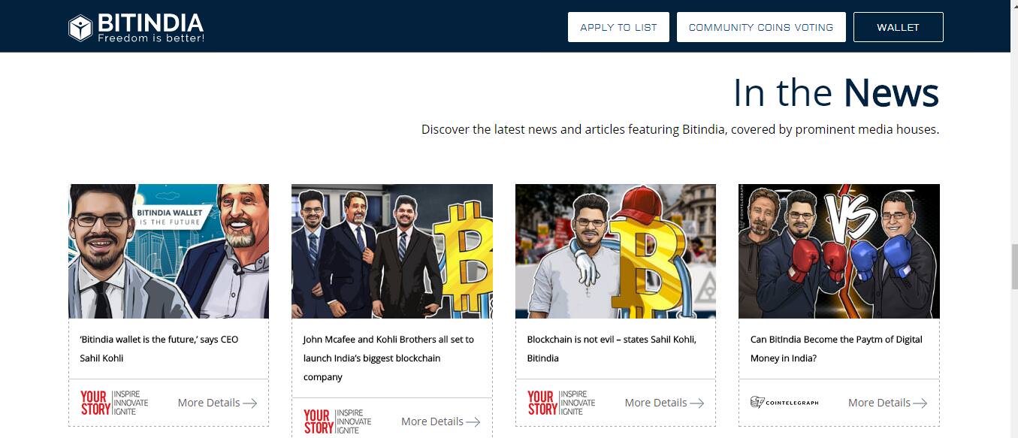Open the BitIndia vs Paytm boxing image
This screenshot has height=438, width=1018.
click(839, 251)
